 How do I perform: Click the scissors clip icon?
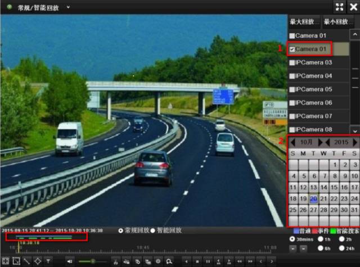point(116,261)
